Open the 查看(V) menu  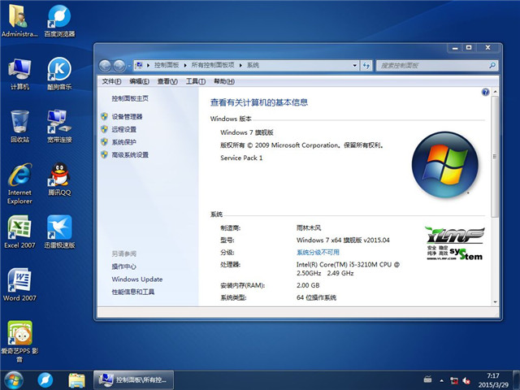click(167, 81)
